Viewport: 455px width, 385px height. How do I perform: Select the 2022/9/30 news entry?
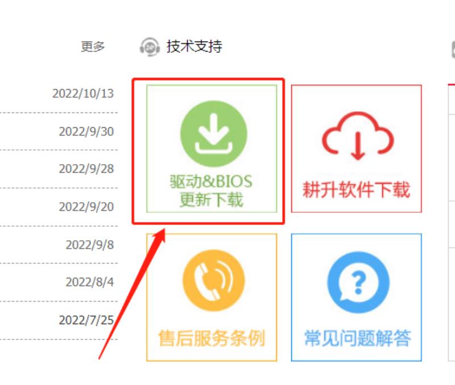[86, 132]
